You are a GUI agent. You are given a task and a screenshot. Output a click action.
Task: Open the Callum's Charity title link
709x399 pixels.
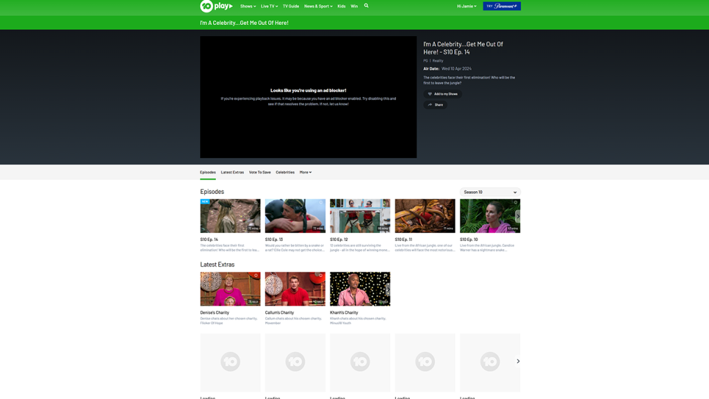pyautogui.click(x=280, y=312)
